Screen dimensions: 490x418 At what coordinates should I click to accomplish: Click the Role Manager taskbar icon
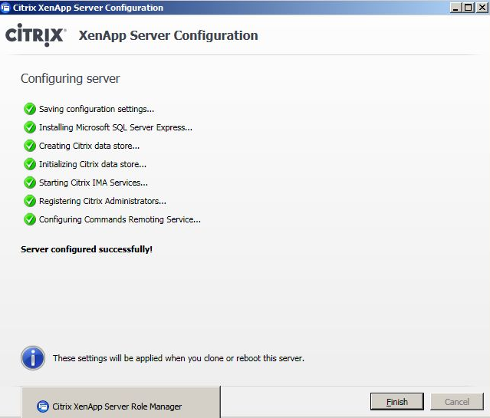[43, 406]
